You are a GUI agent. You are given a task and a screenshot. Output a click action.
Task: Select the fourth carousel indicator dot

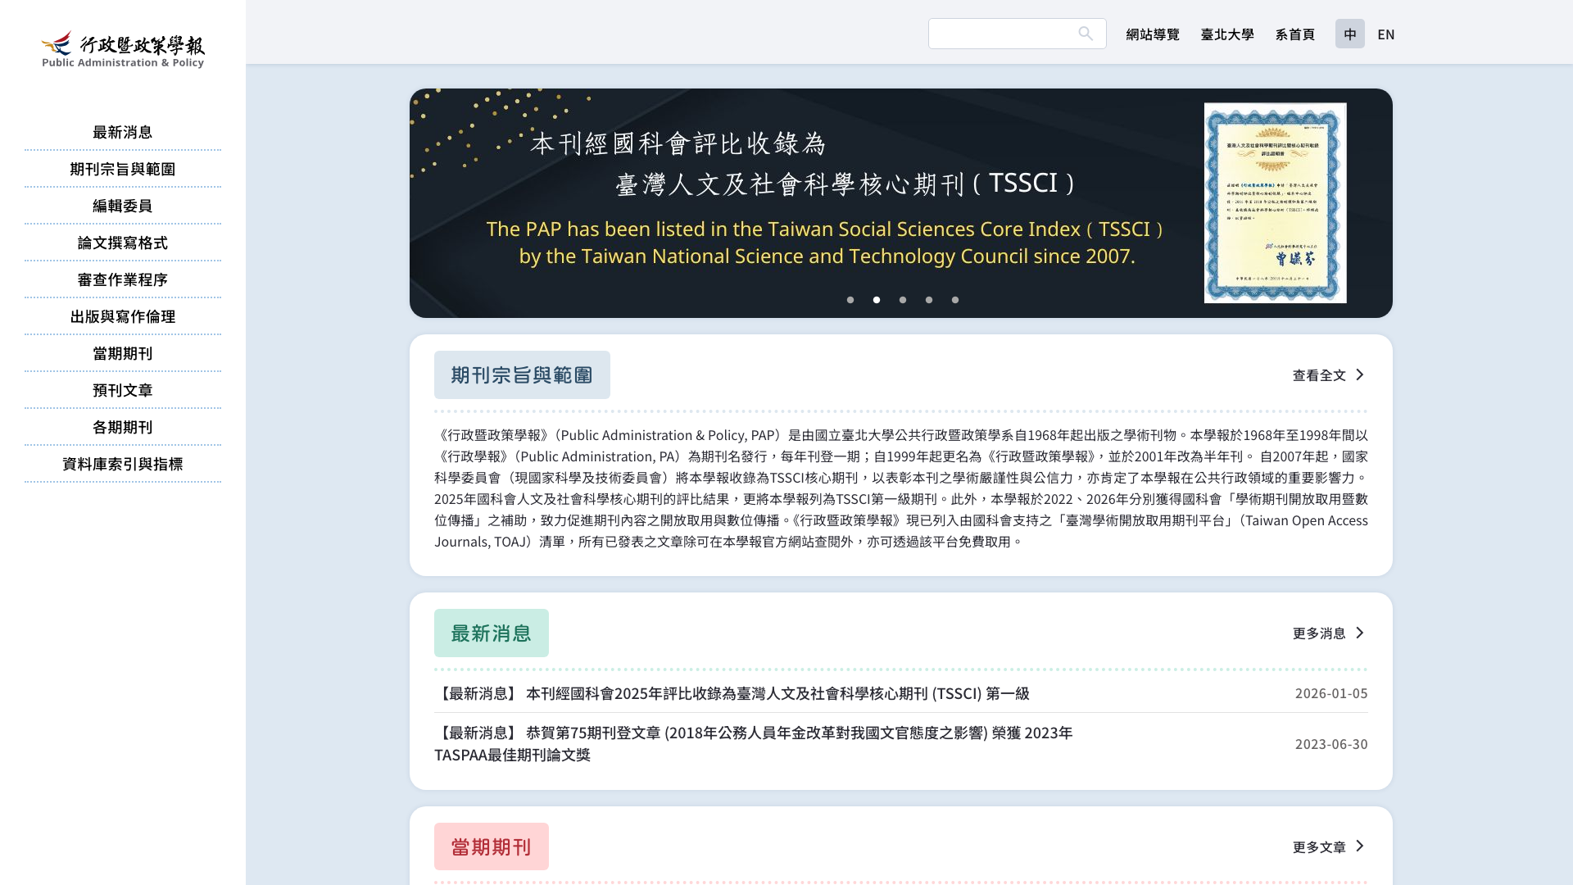click(x=929, y=300)
